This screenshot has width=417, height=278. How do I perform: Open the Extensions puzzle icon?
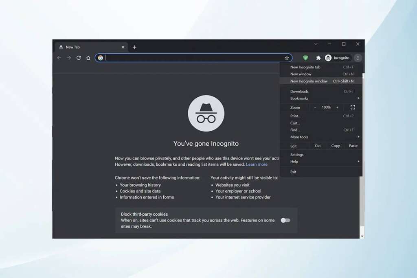tap(318, 58)
